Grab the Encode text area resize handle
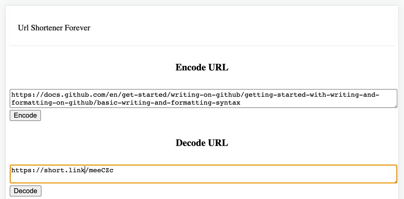The image size is (404, 199). click(x=396, y=106)
